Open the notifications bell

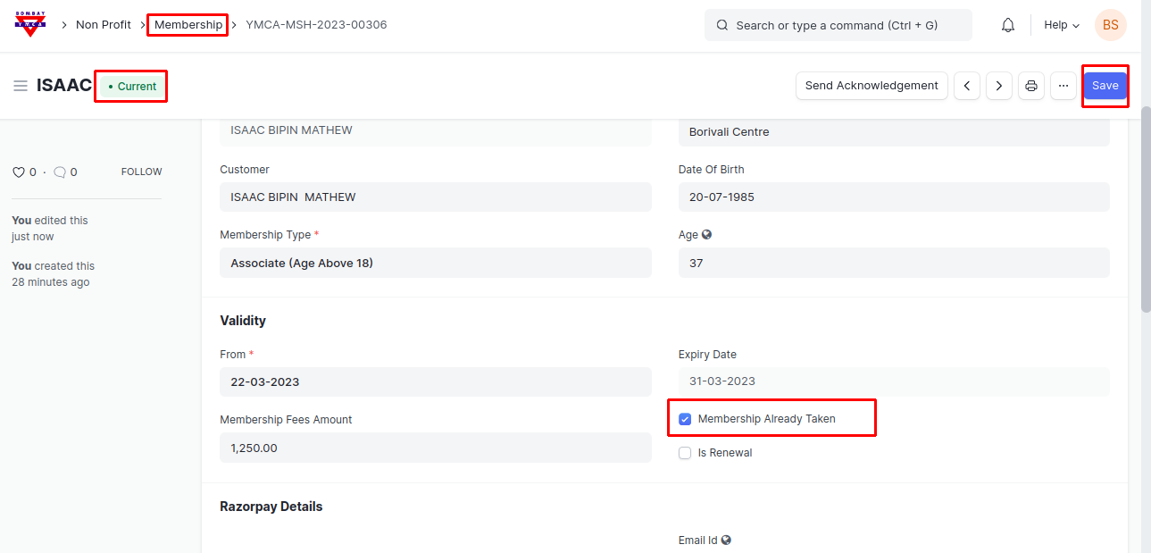point(1008,25)
